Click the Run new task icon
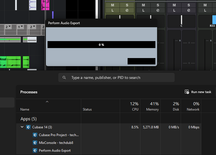 tap(187, 92)
